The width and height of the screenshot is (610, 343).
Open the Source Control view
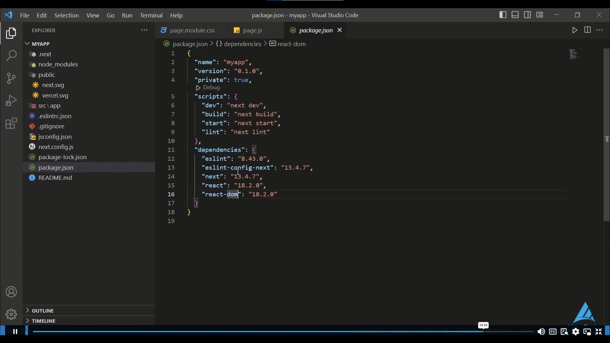click(x=11, y=78)
